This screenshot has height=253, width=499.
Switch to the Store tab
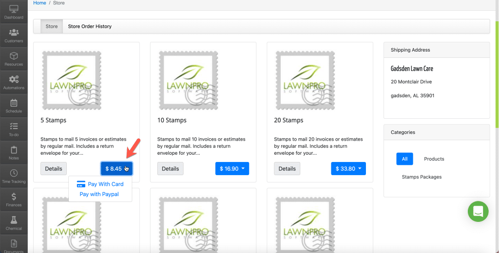tap(52, 26)
